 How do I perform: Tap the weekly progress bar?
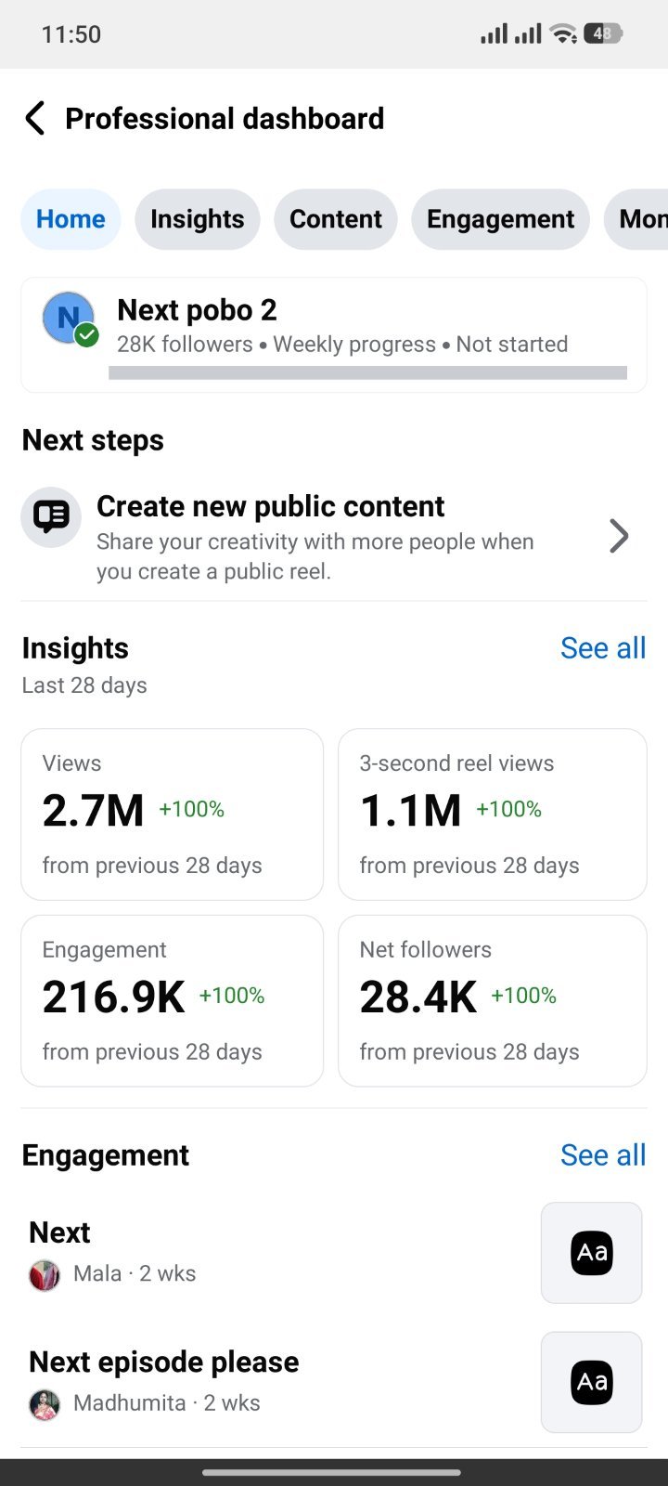[367, 372]
